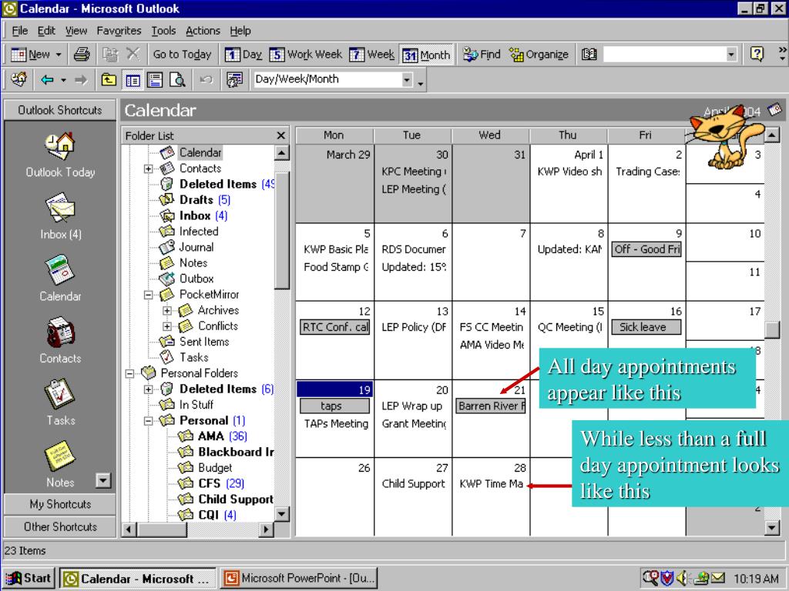Viewport: 789px width, 591px height.
Task: Toggle the Month view button
Action: pos(426,55)
